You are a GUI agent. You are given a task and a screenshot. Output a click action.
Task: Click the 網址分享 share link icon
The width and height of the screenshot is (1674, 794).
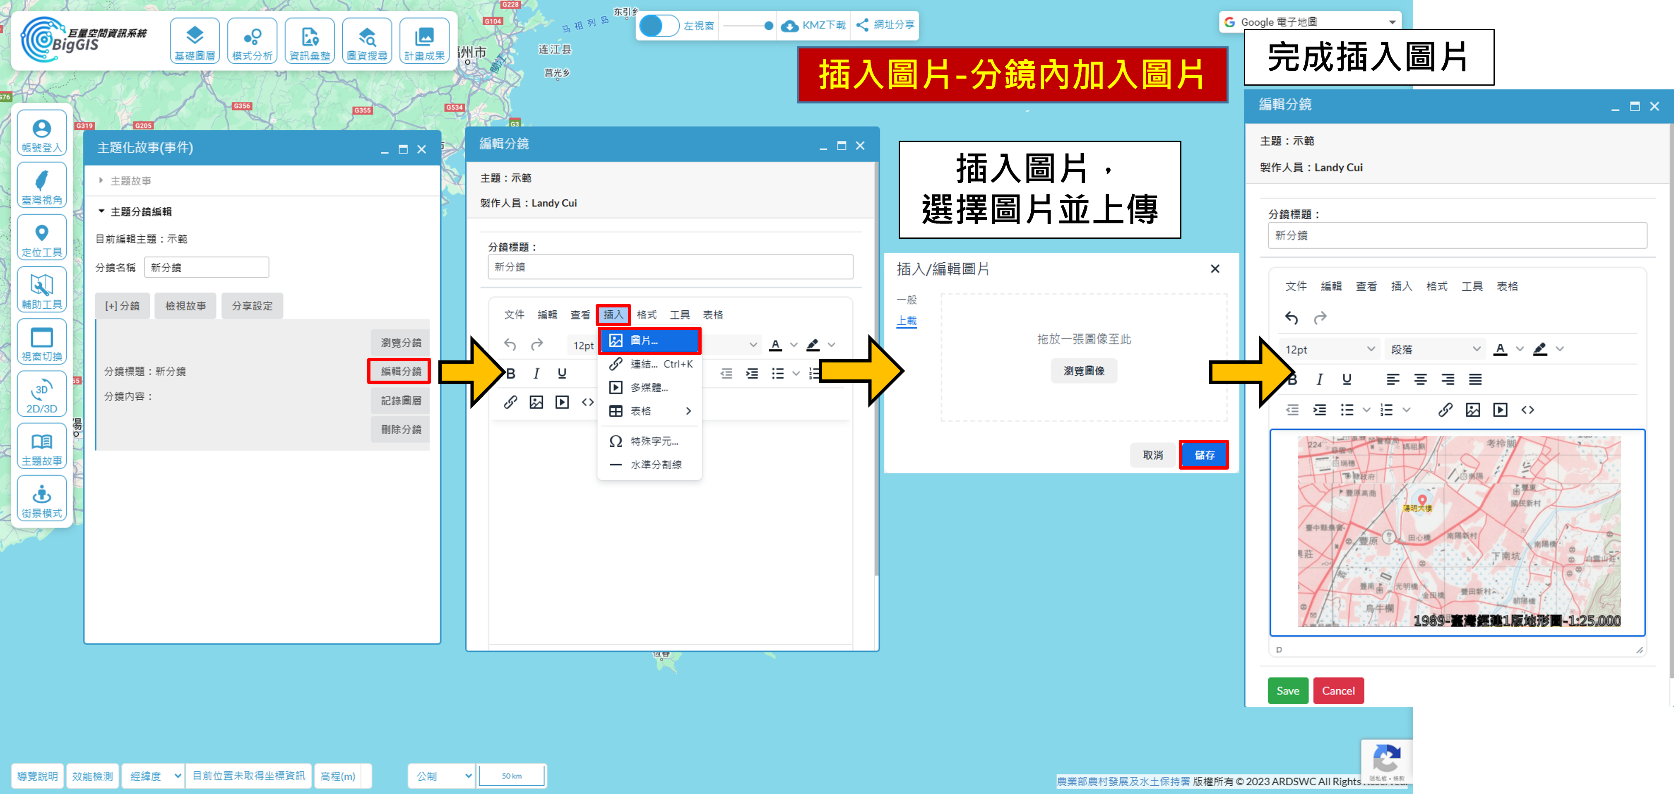(862, 25)
